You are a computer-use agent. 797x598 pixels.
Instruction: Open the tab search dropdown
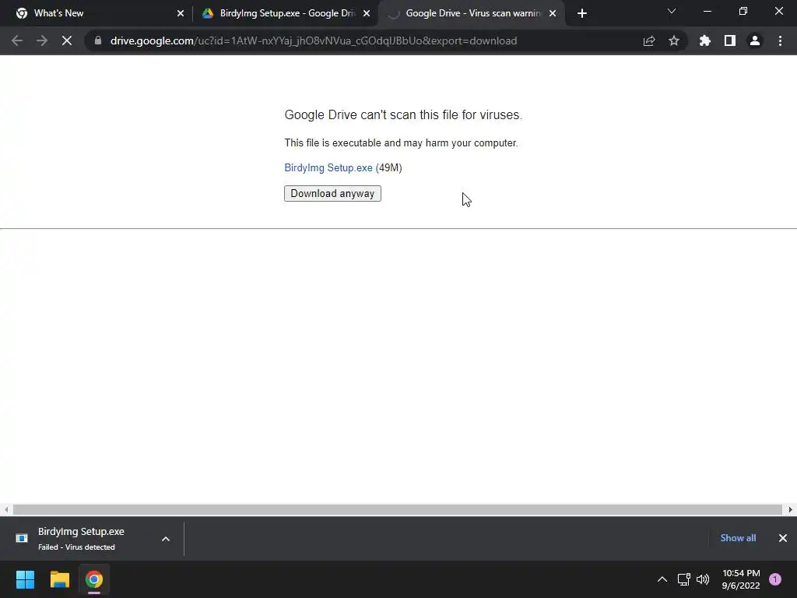(672, 11)
